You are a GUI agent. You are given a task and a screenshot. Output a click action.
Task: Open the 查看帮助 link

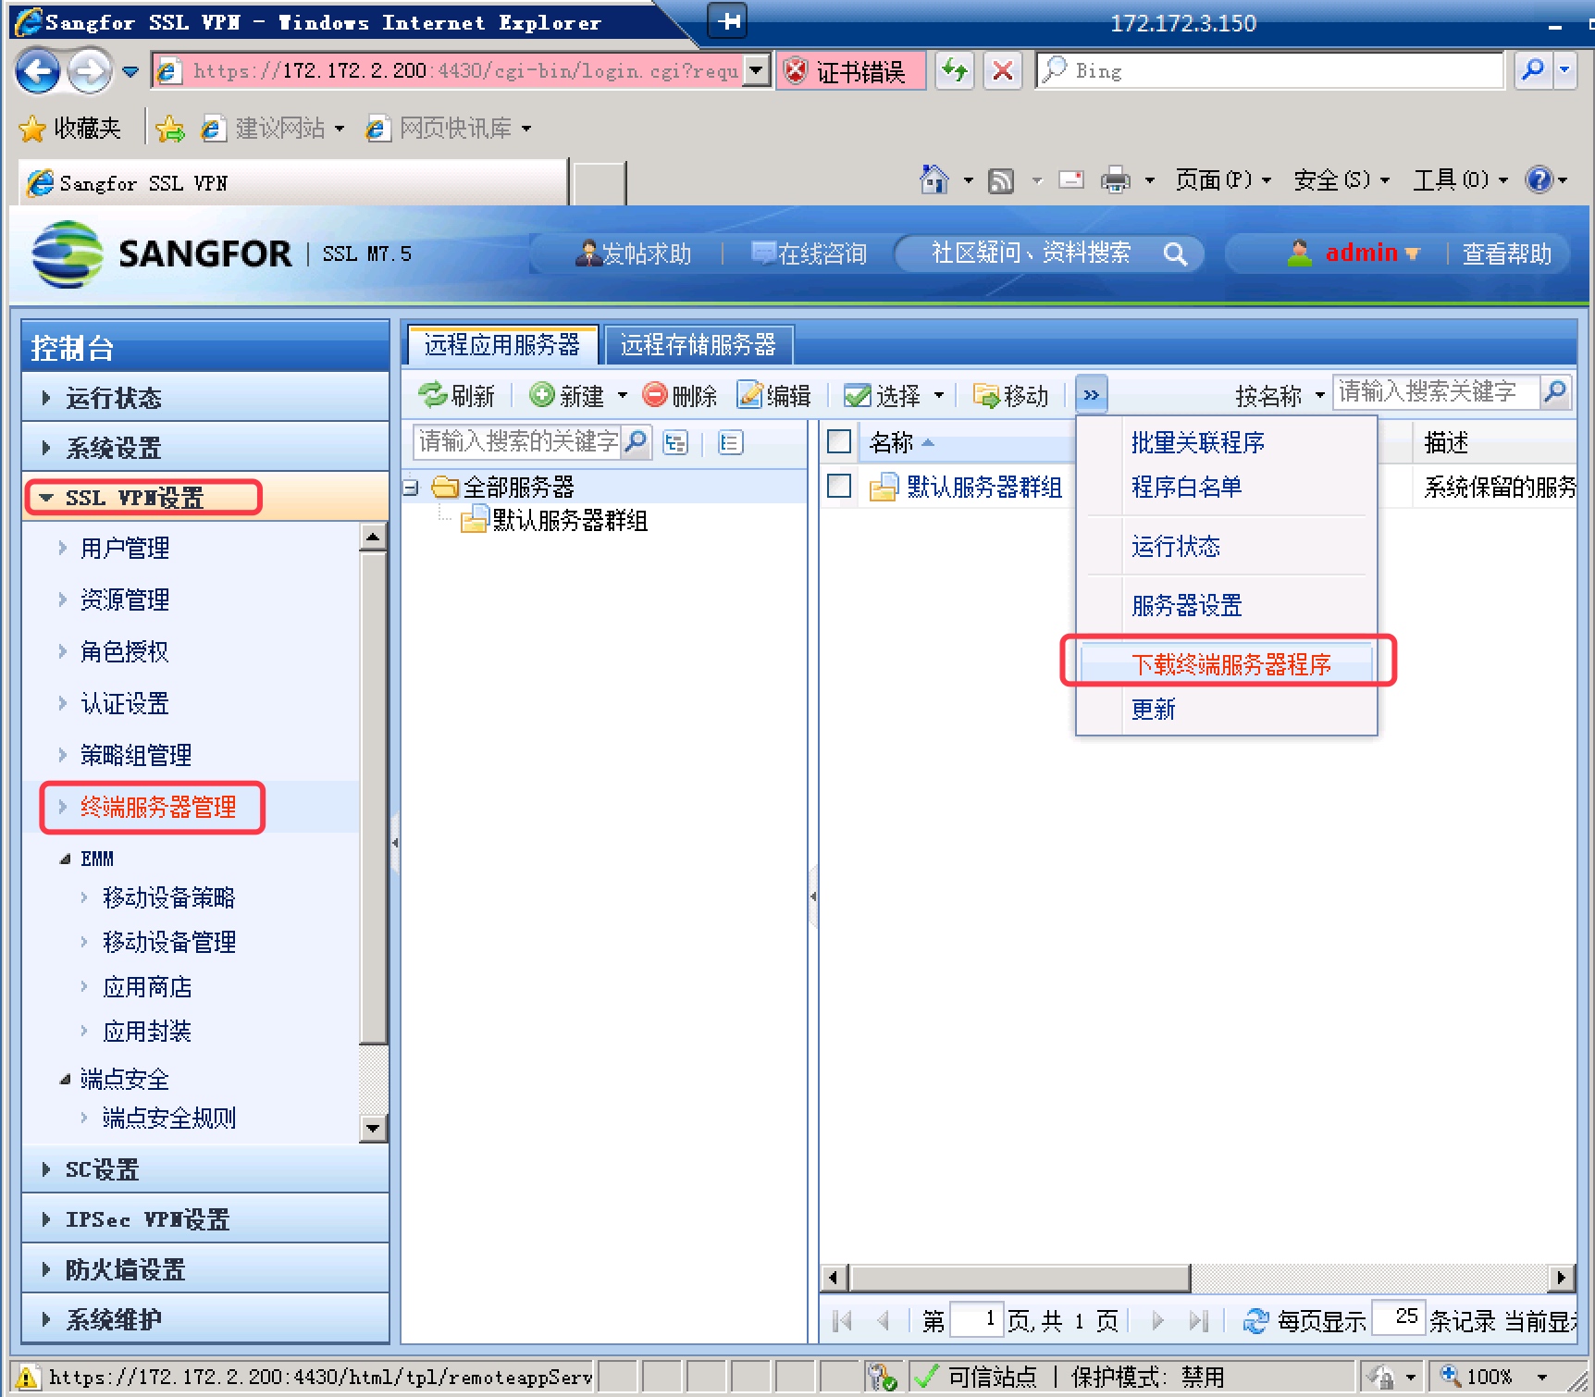tap(1506, 253)
